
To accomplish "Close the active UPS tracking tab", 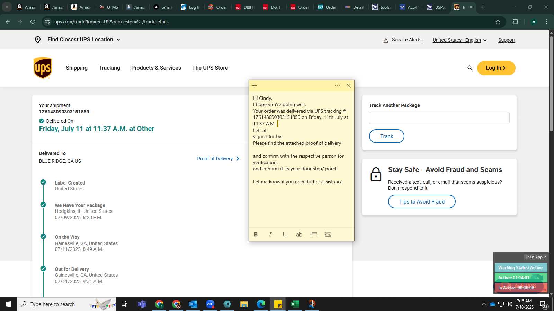I will pyautogui.click(x=471, y=7).
